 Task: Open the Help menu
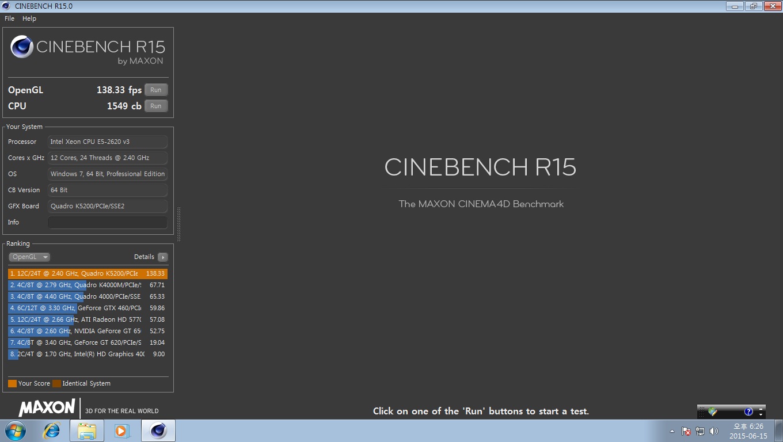click(29, 18)
